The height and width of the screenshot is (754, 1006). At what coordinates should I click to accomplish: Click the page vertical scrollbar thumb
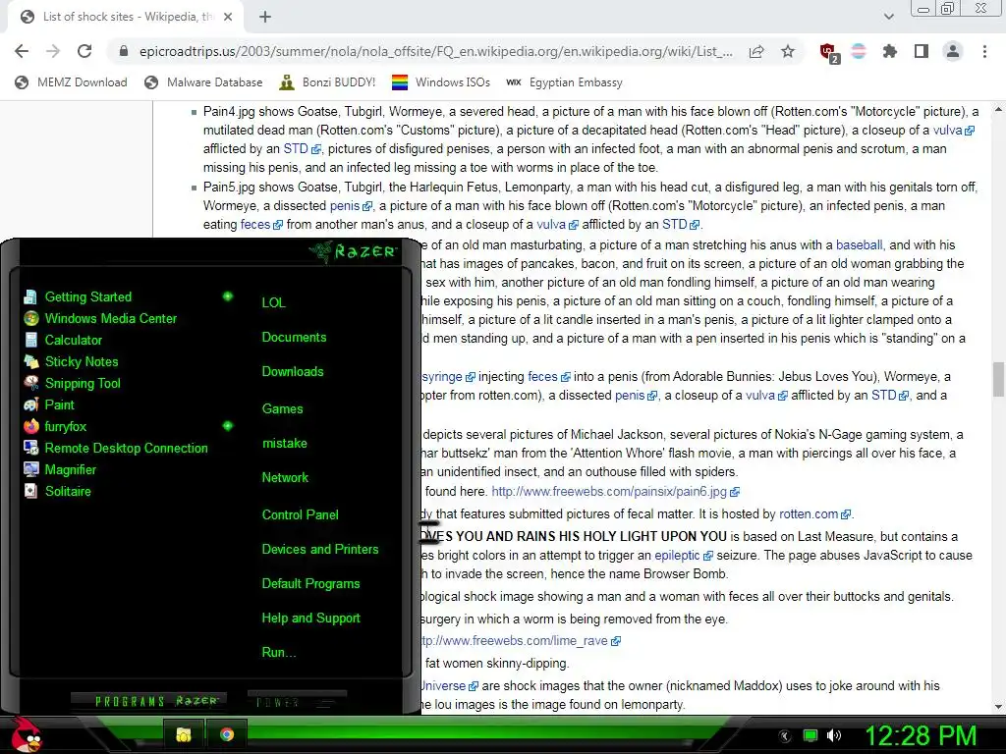pos(998,380)
